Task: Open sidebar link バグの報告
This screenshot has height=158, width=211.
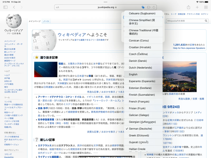Action: pos(9,84)
